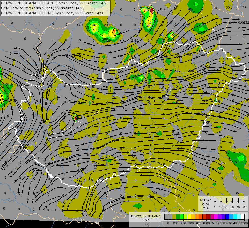The height and width of the screenshot is (228, 249).
Task: Click the map value 45.8
Action: 8,100
